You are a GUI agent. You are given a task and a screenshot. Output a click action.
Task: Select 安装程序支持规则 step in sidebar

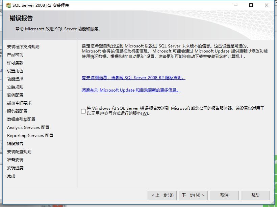[x=23, y=47]
